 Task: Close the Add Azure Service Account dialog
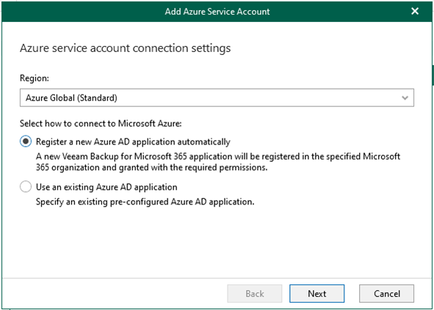415,11
